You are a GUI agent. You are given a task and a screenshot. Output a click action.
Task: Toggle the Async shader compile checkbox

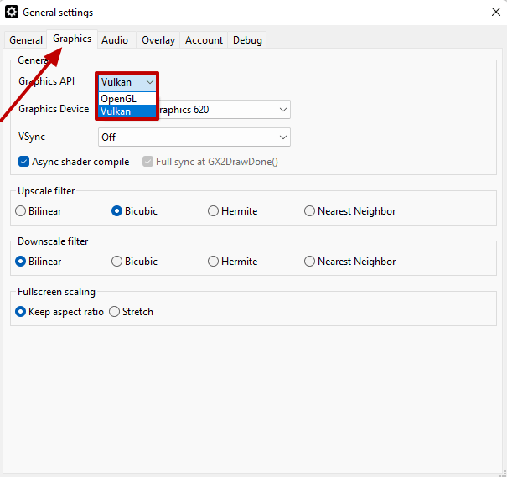74,162
